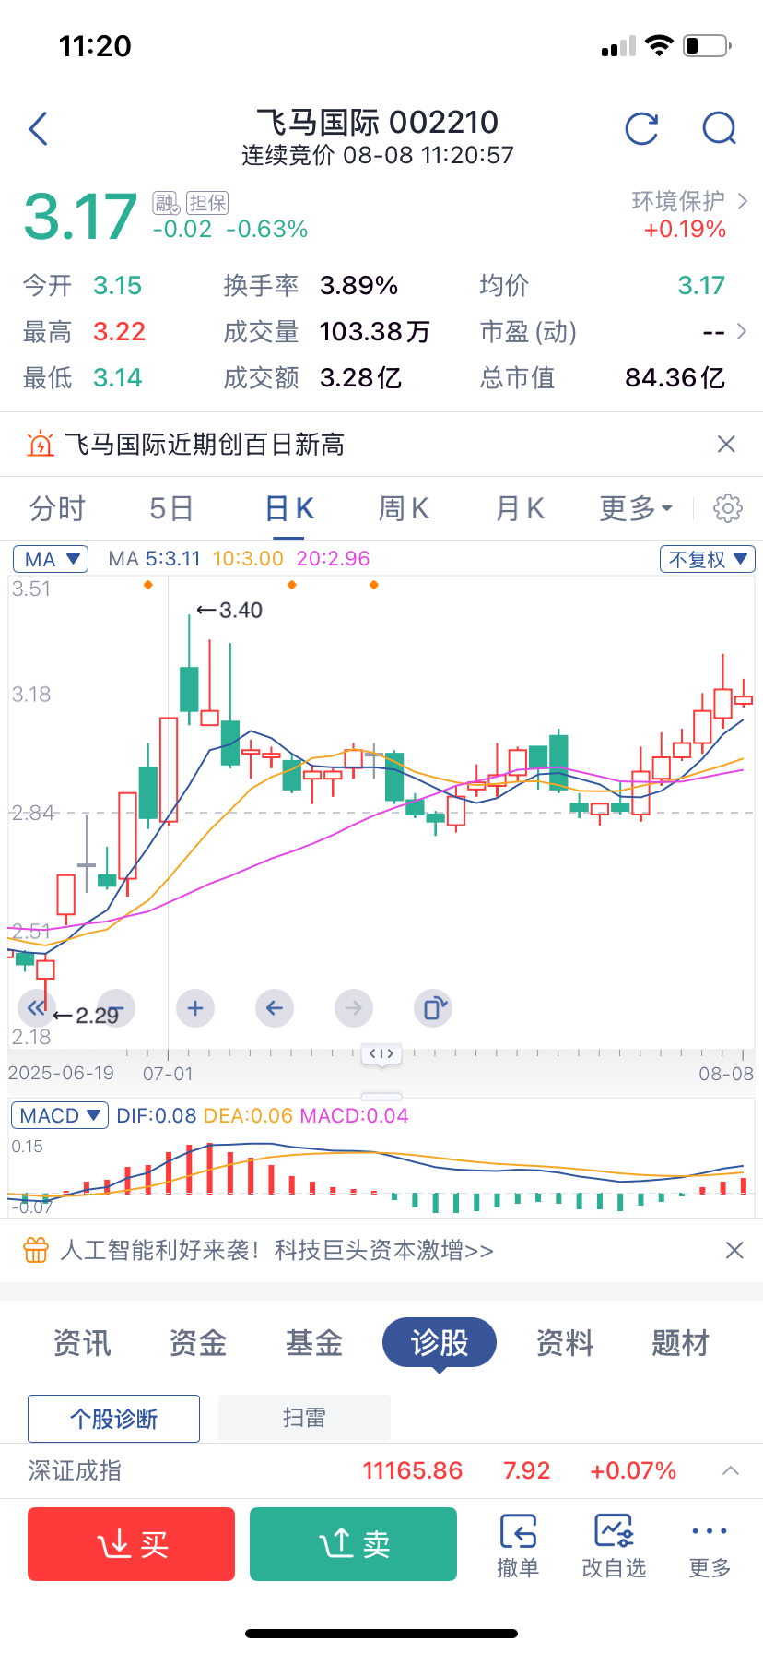Open chart settings gear icon
This screenshot has height=1653, width=763.
tap(728, 508)
